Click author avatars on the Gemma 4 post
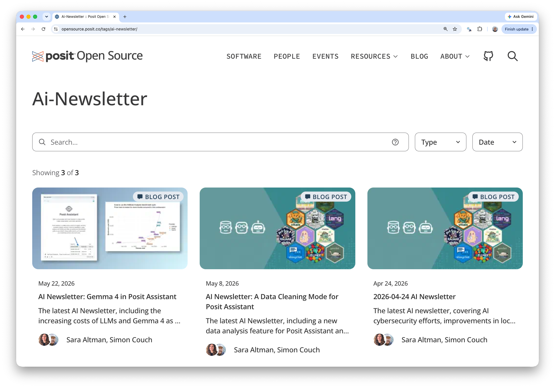 pos(48,340)
